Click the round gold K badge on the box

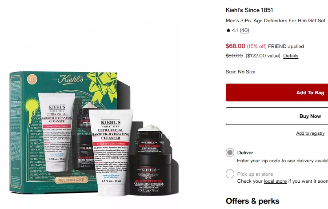pyautogui.click(x=32, y=79)
